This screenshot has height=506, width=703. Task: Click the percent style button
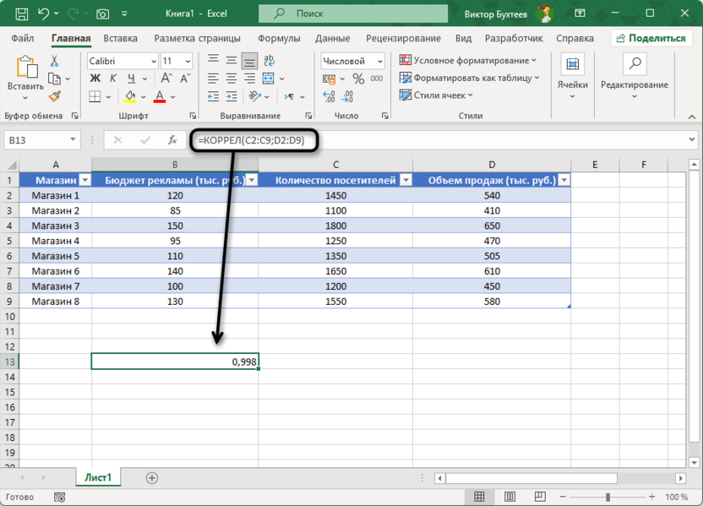(x=358, y=79)
